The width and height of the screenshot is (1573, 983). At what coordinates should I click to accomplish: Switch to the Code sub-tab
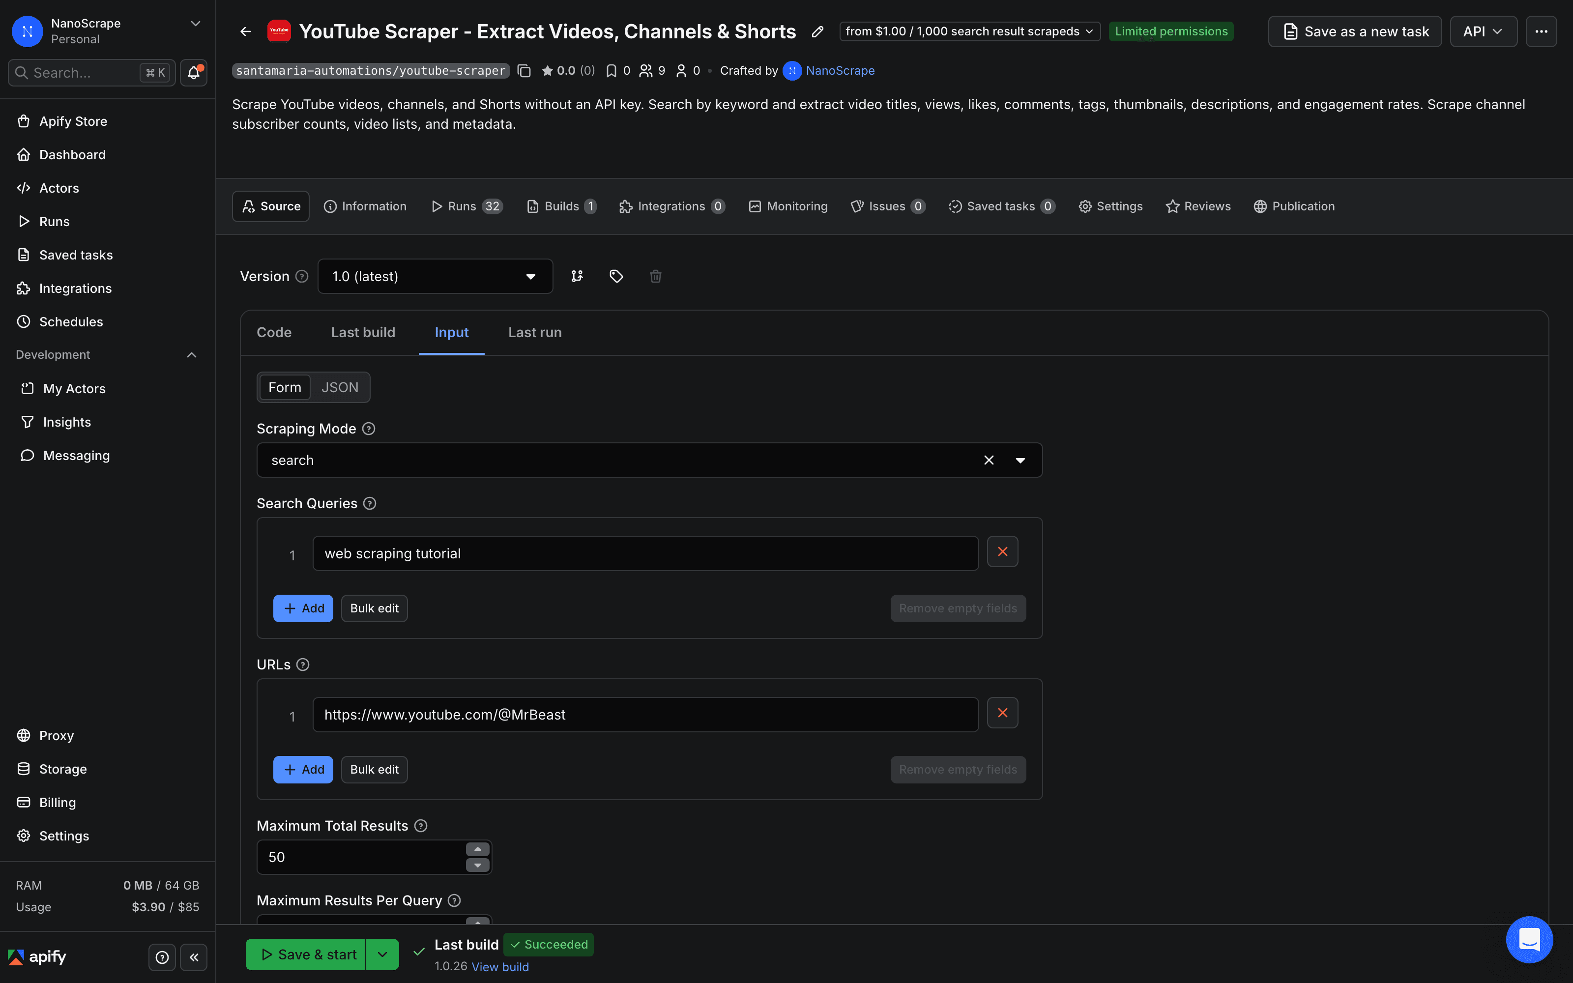(274, 332)
